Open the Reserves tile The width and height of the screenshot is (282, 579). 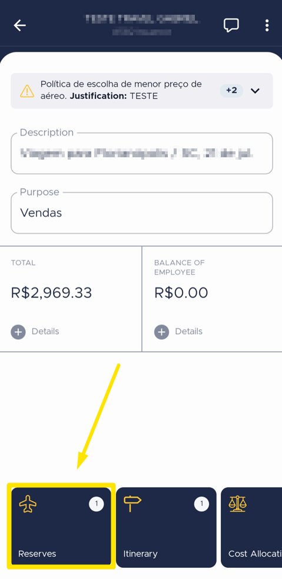(61, 527)
